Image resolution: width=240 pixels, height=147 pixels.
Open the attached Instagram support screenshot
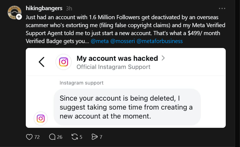(x=126, y=88)
